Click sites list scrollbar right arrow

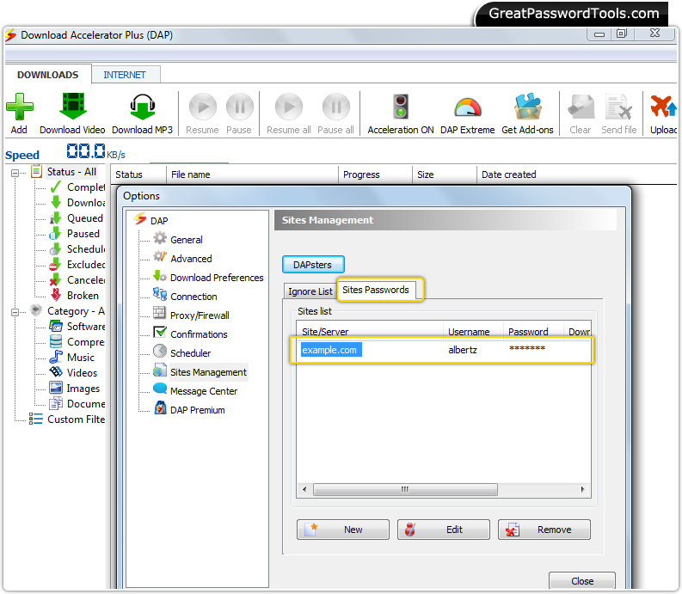click(x=583, y=490)
